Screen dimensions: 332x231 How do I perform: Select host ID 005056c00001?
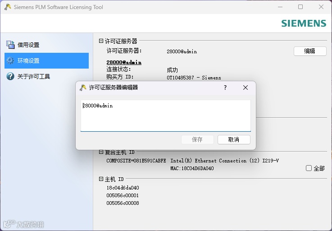pos(123,195)
